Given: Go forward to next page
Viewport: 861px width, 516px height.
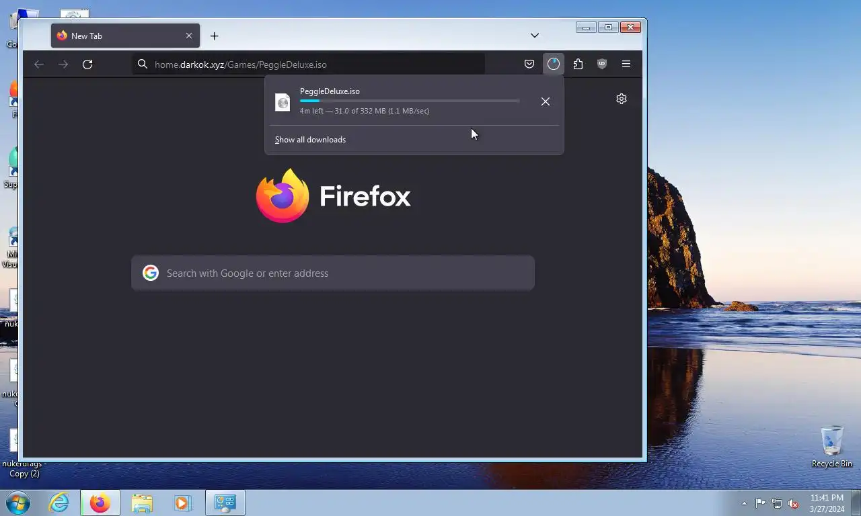Looking at the screenshot, I should click(63, 64).
